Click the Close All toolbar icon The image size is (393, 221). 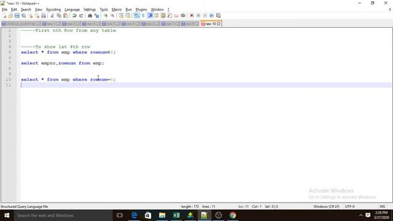point(37,15)
